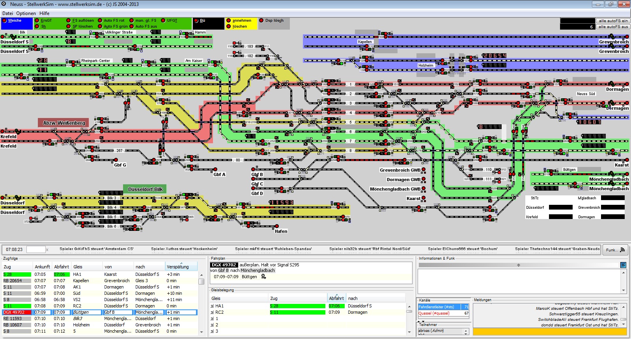Click alle autoFS aus button
The width and height of the screenshot is (631, 339).
pyautogui.click(x=613, y=27)
